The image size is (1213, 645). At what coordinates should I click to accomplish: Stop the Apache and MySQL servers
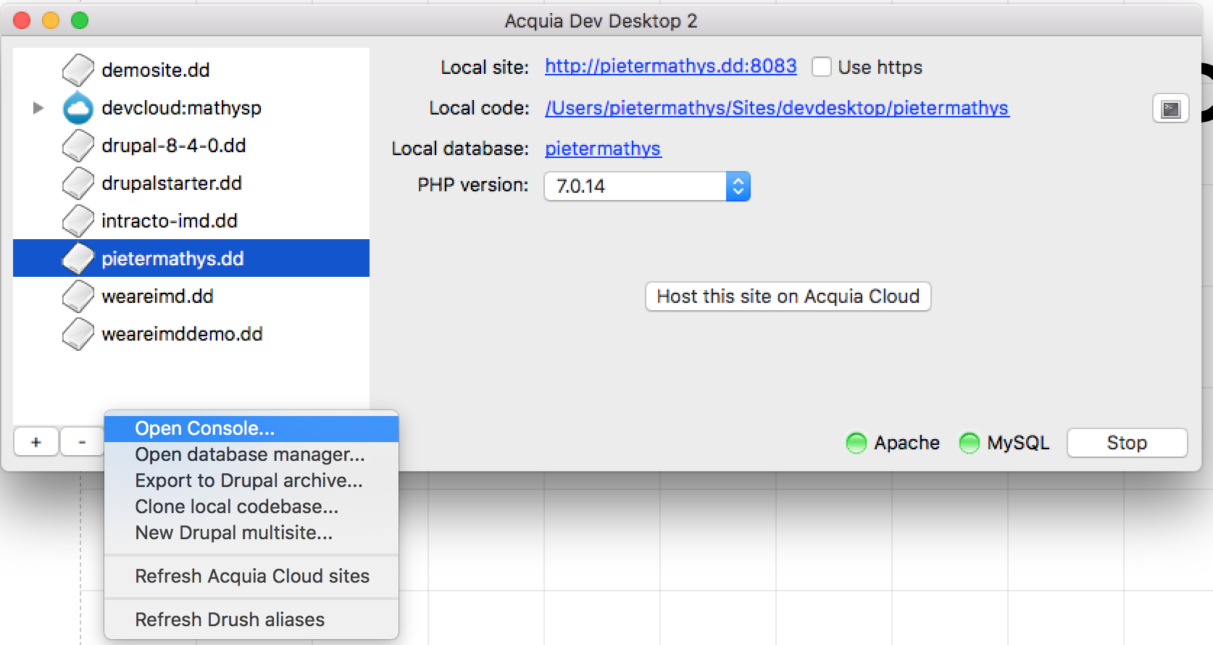1127,443
